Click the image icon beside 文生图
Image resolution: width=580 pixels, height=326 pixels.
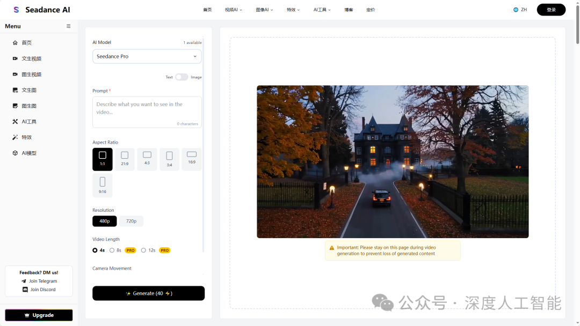point(15,90)
